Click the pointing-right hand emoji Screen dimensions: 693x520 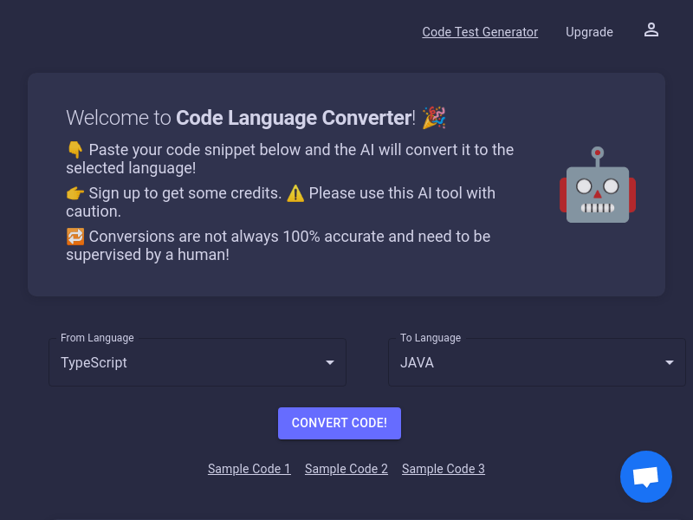click(x=74, y=192)
